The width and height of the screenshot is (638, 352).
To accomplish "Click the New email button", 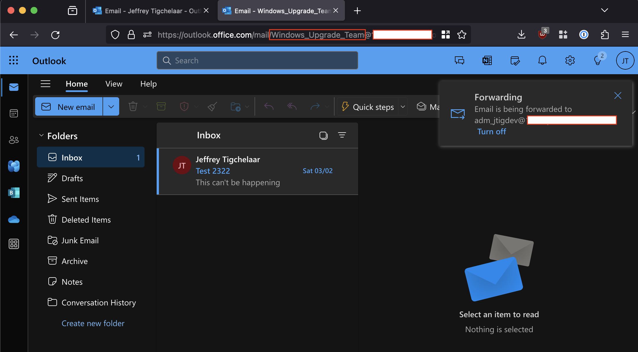I will pyautogui.click(x=69, y=107).
